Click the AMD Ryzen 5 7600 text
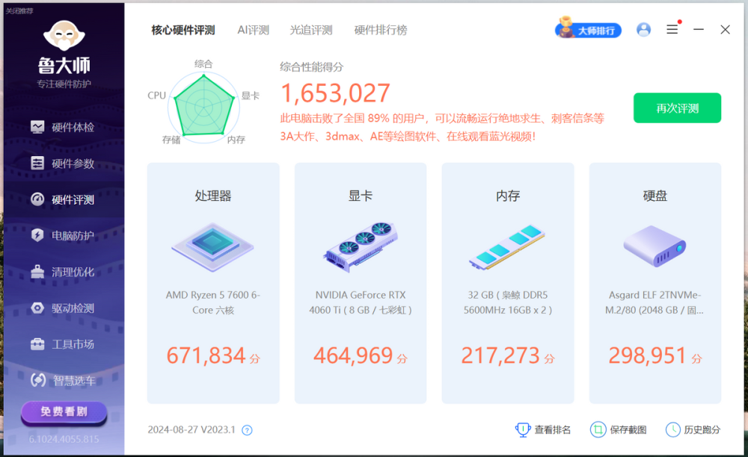 coord(212,302)
